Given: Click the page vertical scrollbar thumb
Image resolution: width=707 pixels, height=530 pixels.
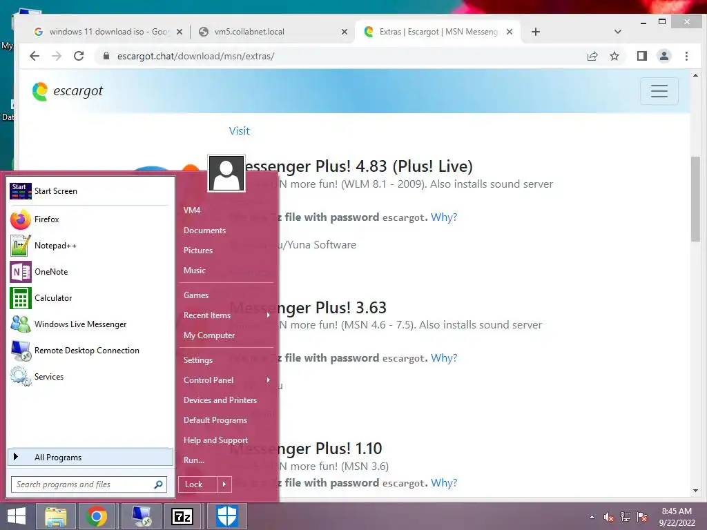Looking at the screenshot, I should (x=695, y=199).
